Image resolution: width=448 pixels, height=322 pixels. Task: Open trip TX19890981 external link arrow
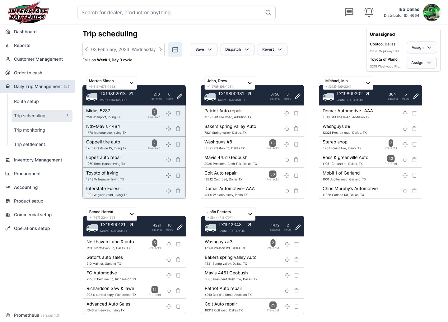coord(249,93)
